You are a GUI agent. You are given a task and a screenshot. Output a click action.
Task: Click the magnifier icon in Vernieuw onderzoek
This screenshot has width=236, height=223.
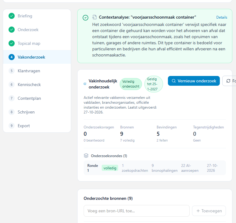[x=174, y=81]
